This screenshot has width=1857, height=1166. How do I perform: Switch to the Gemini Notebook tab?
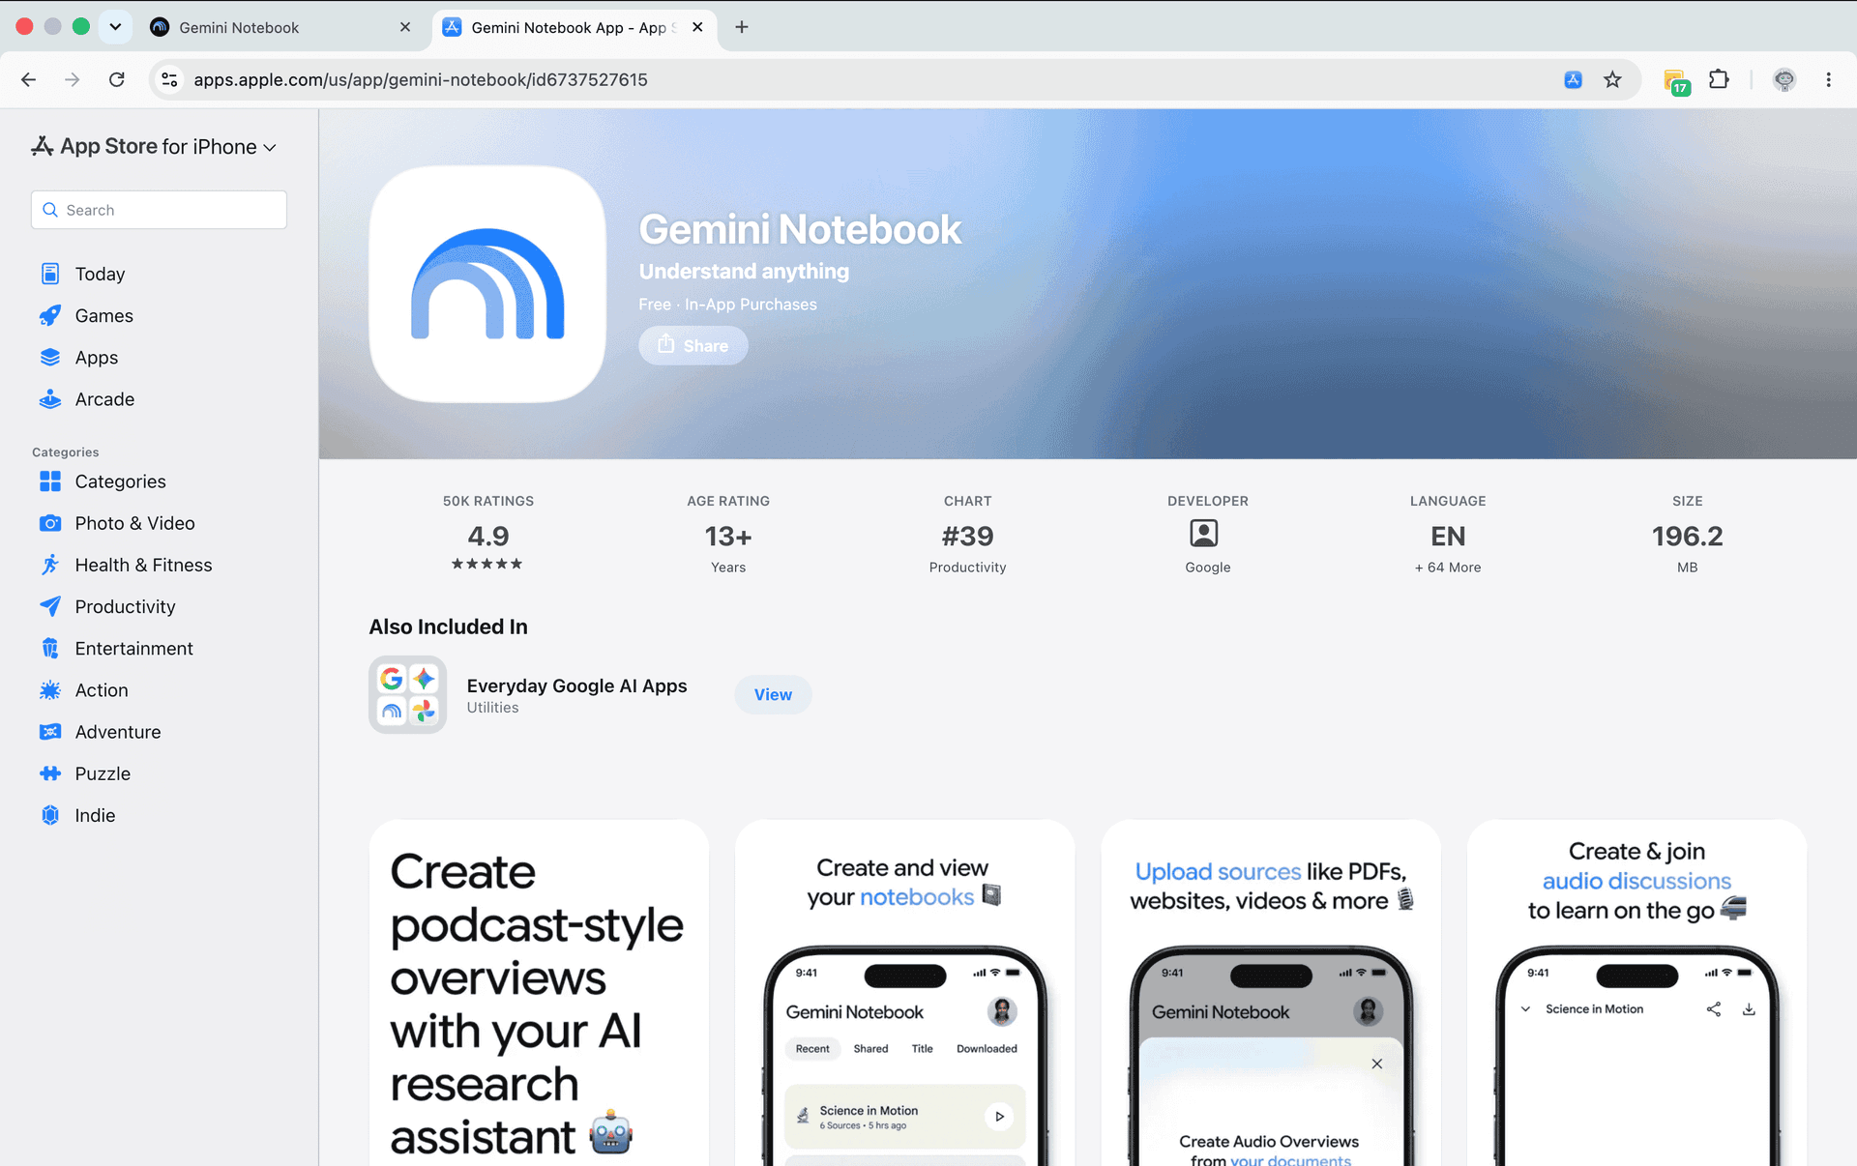pyautogui.click(x=280, y=27)
